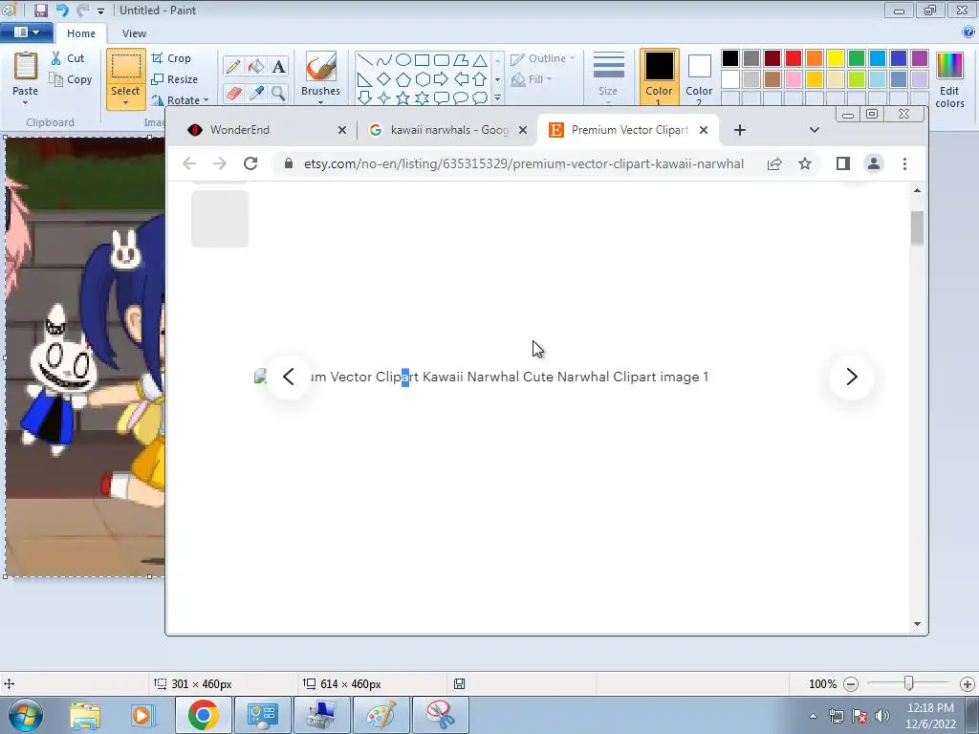This screenshot has height=734, width=979.
Task: Choose the Right arrow shape
Action: pyautogui.click(x=441, y=79)
